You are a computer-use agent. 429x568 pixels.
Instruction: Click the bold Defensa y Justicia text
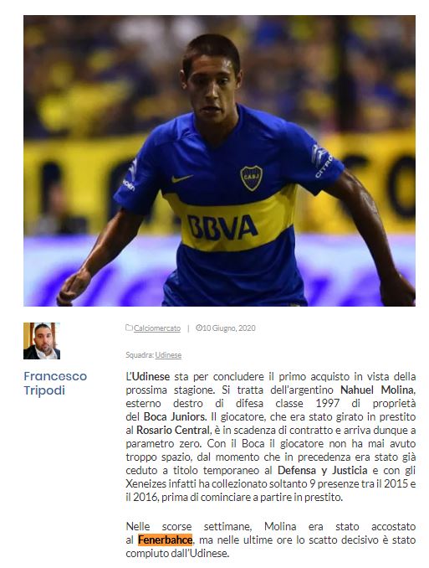pos(322,470)
